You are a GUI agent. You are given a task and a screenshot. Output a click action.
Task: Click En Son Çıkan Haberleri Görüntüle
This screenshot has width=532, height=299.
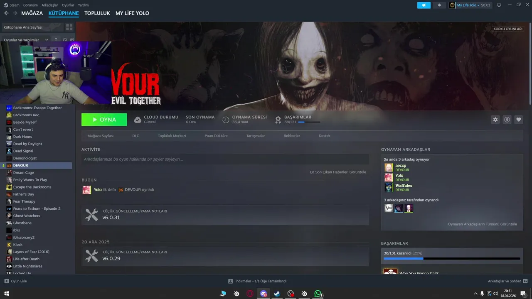coord(338,172)
